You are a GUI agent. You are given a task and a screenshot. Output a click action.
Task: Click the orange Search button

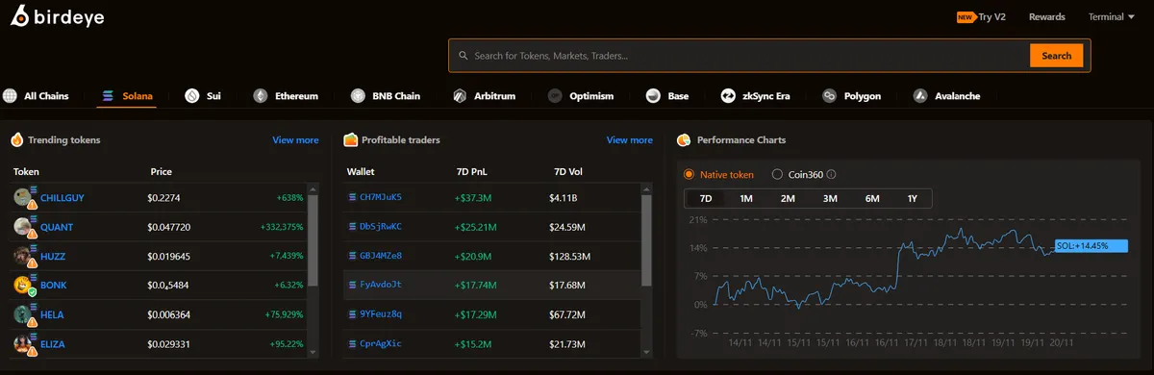[x=1056, y=56]
